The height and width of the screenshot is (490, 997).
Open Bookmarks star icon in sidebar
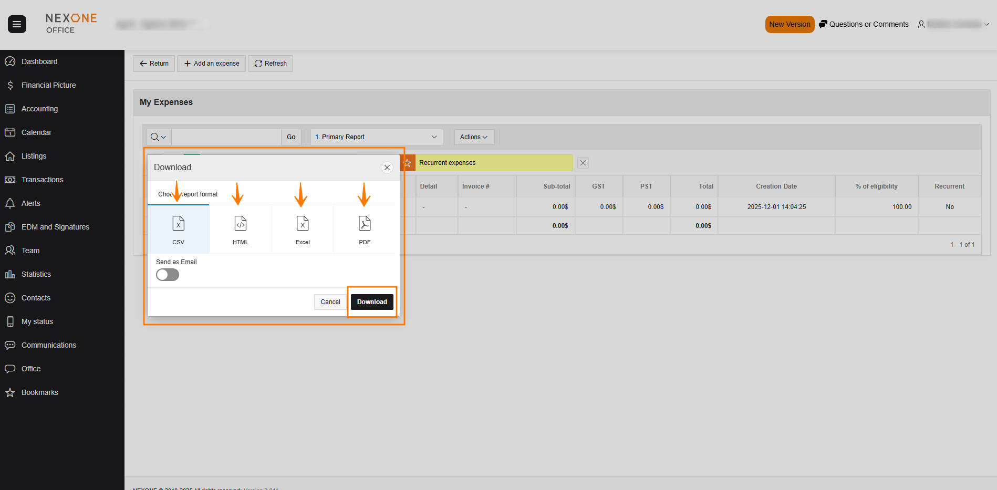10,392
